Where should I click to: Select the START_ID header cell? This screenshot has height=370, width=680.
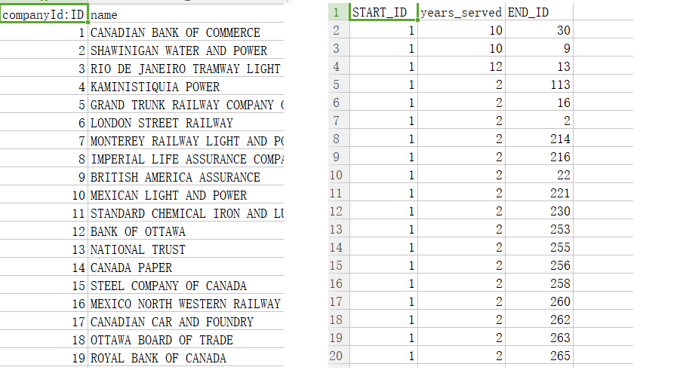pyautogui.click(x=383, y=12)
